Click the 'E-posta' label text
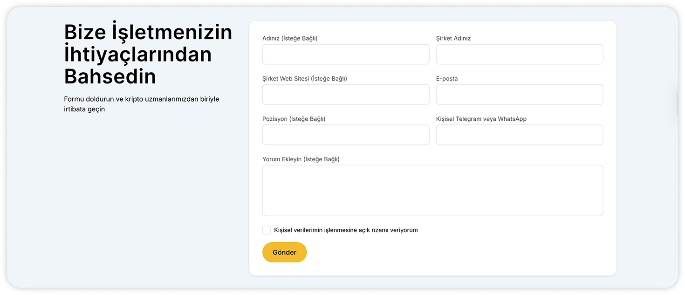685x295 pixels. pyautogui.click(x=447, y=79)
